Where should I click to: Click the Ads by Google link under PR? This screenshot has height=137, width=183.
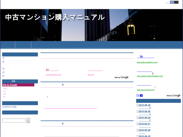[10, 85]
